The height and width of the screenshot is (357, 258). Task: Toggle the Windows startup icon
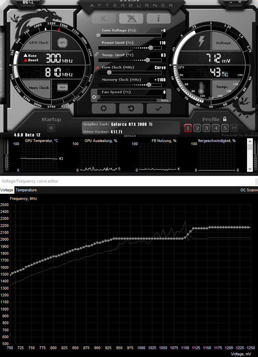[x=51, y=128]
